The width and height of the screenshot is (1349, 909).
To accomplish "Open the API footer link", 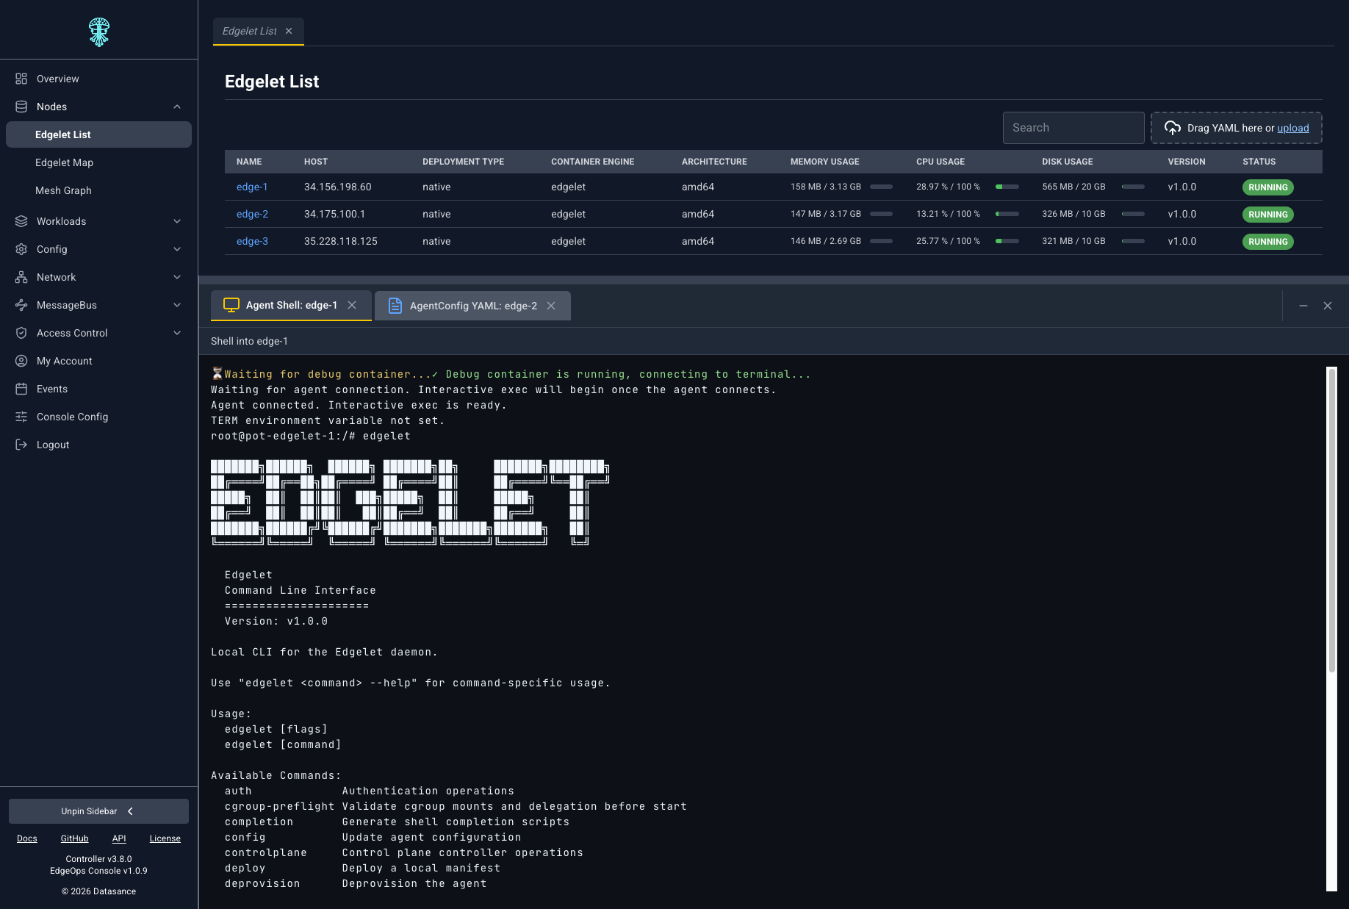I will point(119,838).
